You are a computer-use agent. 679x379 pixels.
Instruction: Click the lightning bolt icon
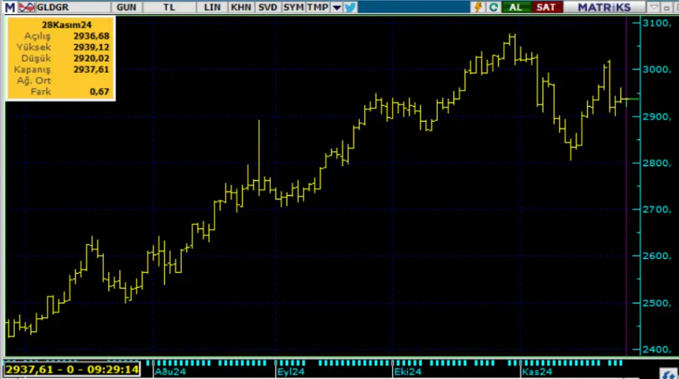(x=478, y=7)
